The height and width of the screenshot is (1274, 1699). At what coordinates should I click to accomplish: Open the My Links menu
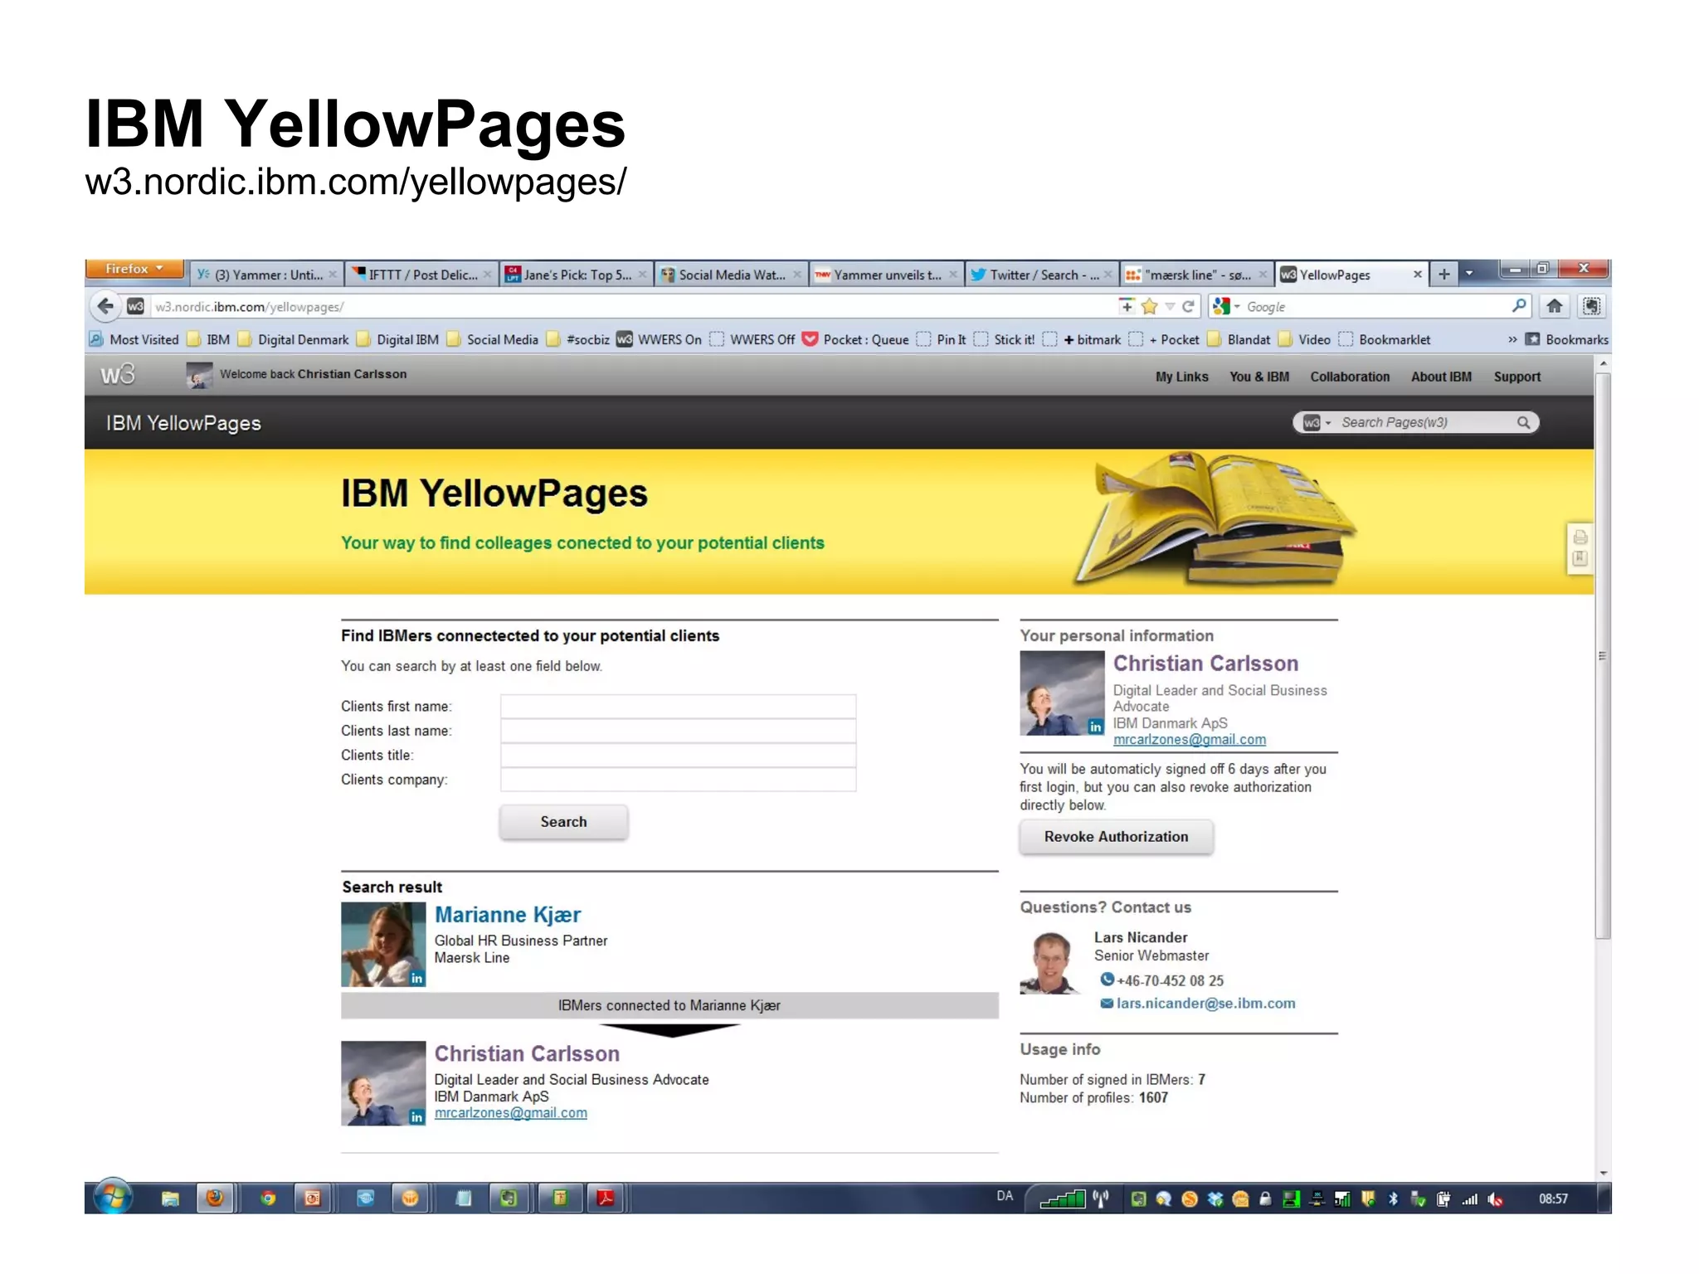1181,377
